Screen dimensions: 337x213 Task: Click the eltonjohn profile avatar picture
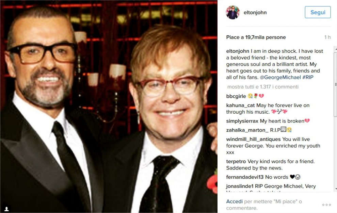[x=233, y=13]
